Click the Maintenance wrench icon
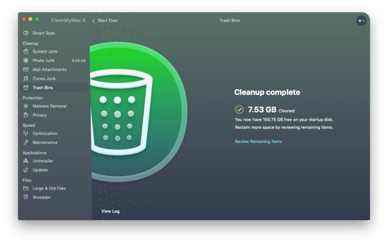 point(26,142)
